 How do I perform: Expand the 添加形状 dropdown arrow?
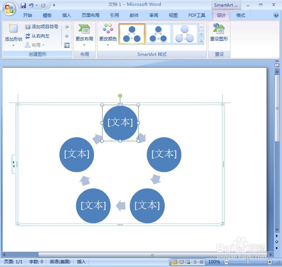tap(14, 45)
